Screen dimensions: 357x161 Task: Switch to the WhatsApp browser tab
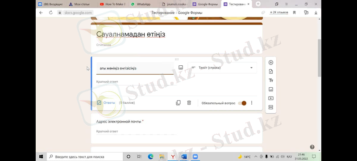pos(141,4)
